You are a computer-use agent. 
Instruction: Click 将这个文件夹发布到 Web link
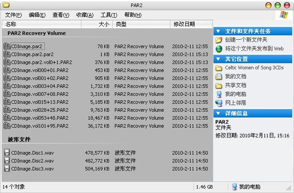pos(254,49)
